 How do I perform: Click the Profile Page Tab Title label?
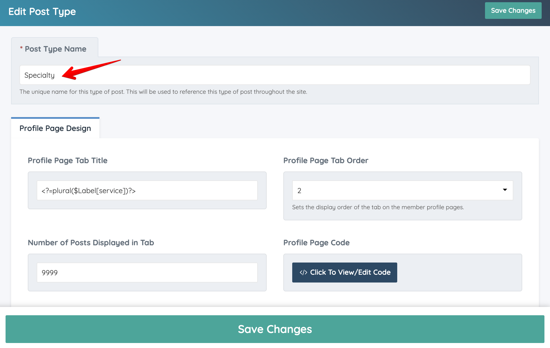coord(67,160)
